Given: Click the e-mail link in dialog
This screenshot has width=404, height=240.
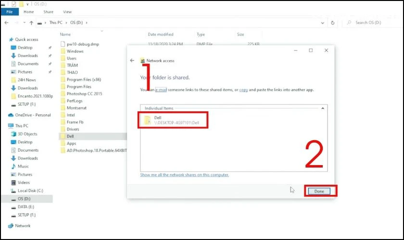Looking at the screenshot, I should coord(161,90).
